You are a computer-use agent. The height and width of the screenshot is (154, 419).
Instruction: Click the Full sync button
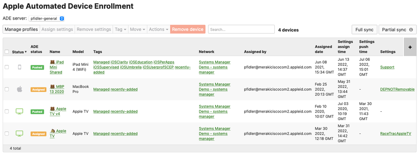pyautogui.click(x=364, y=30)
